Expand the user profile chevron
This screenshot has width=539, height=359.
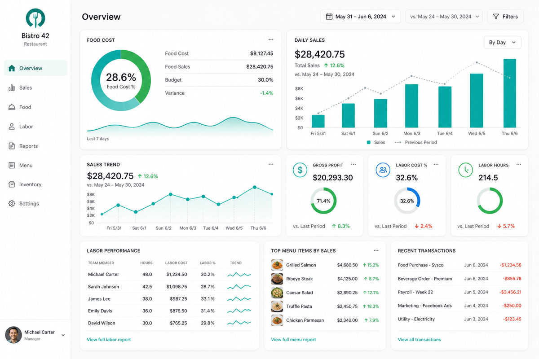coord(63,335)
